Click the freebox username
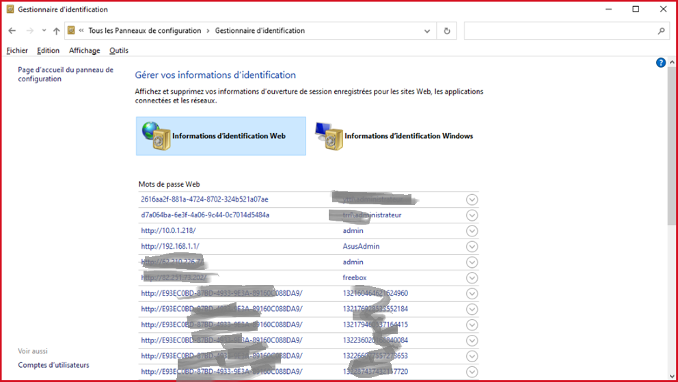This screenshot has height=382, width=678. point(355,277)
